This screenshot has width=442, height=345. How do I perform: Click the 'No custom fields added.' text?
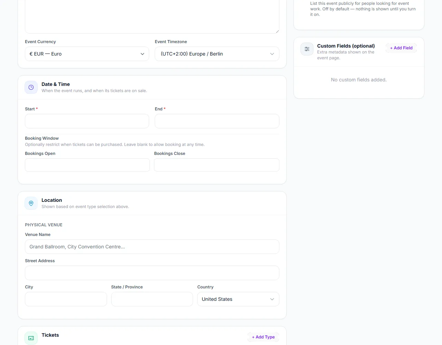[x=359, y=80]
